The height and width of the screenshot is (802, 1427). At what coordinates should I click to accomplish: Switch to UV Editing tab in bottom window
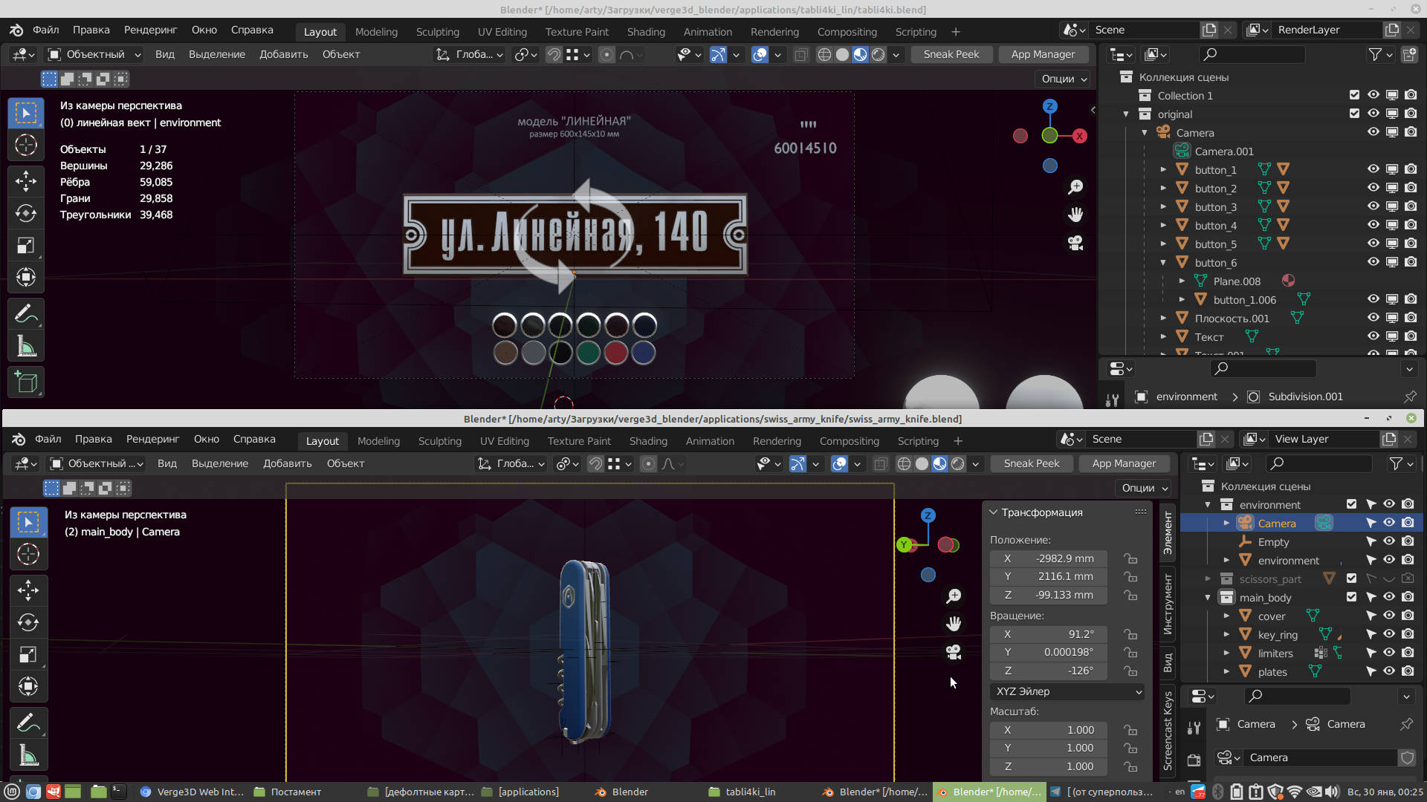point(505,441)
